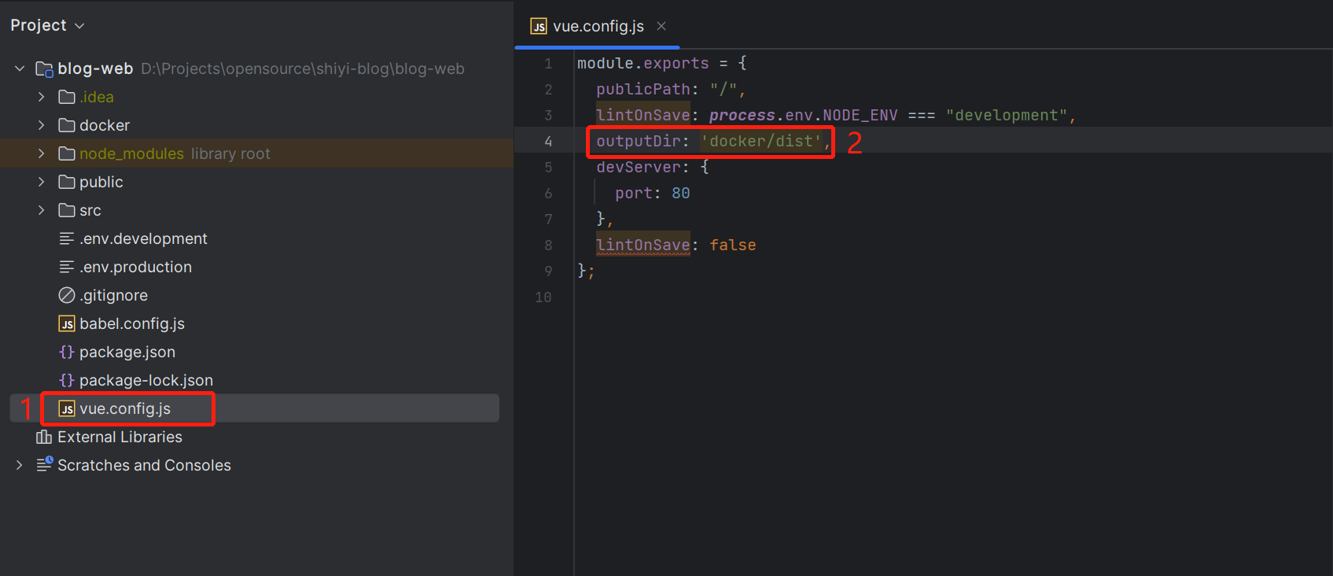Expand Scratches and Consoles node
Viewport: 1333px width, 576px height.
[20, 465]
